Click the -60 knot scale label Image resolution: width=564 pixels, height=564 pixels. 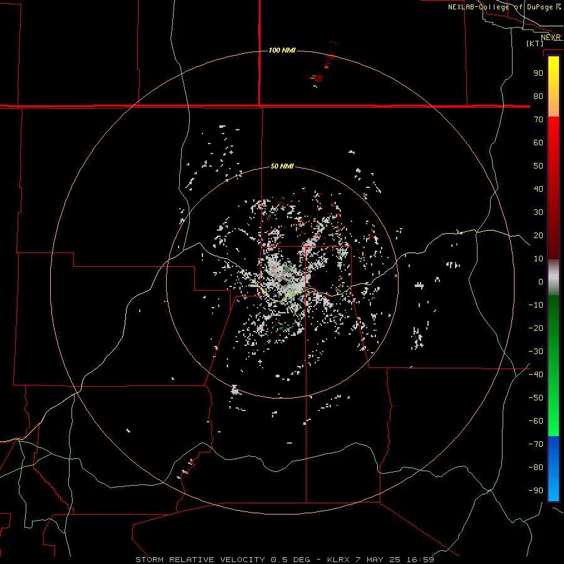coord(536,421)
